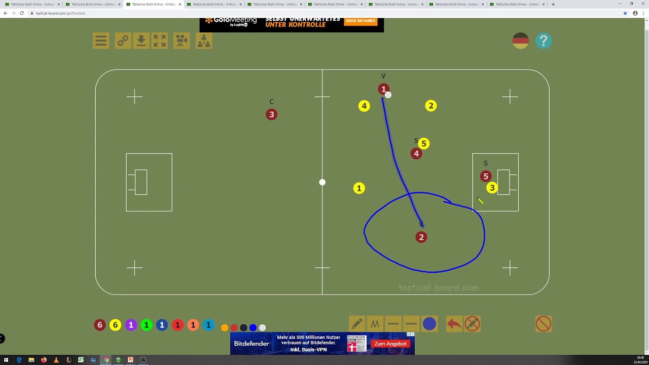This screenshot has width=649, height=365.
Task: Click the browser reload button
Action: click(22, 13)
